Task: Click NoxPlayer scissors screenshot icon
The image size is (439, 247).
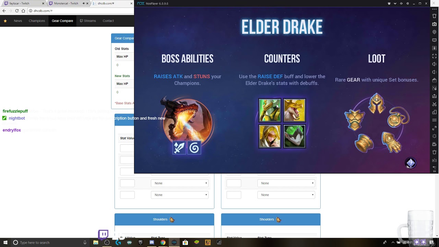Action: [x=435, y=104]
